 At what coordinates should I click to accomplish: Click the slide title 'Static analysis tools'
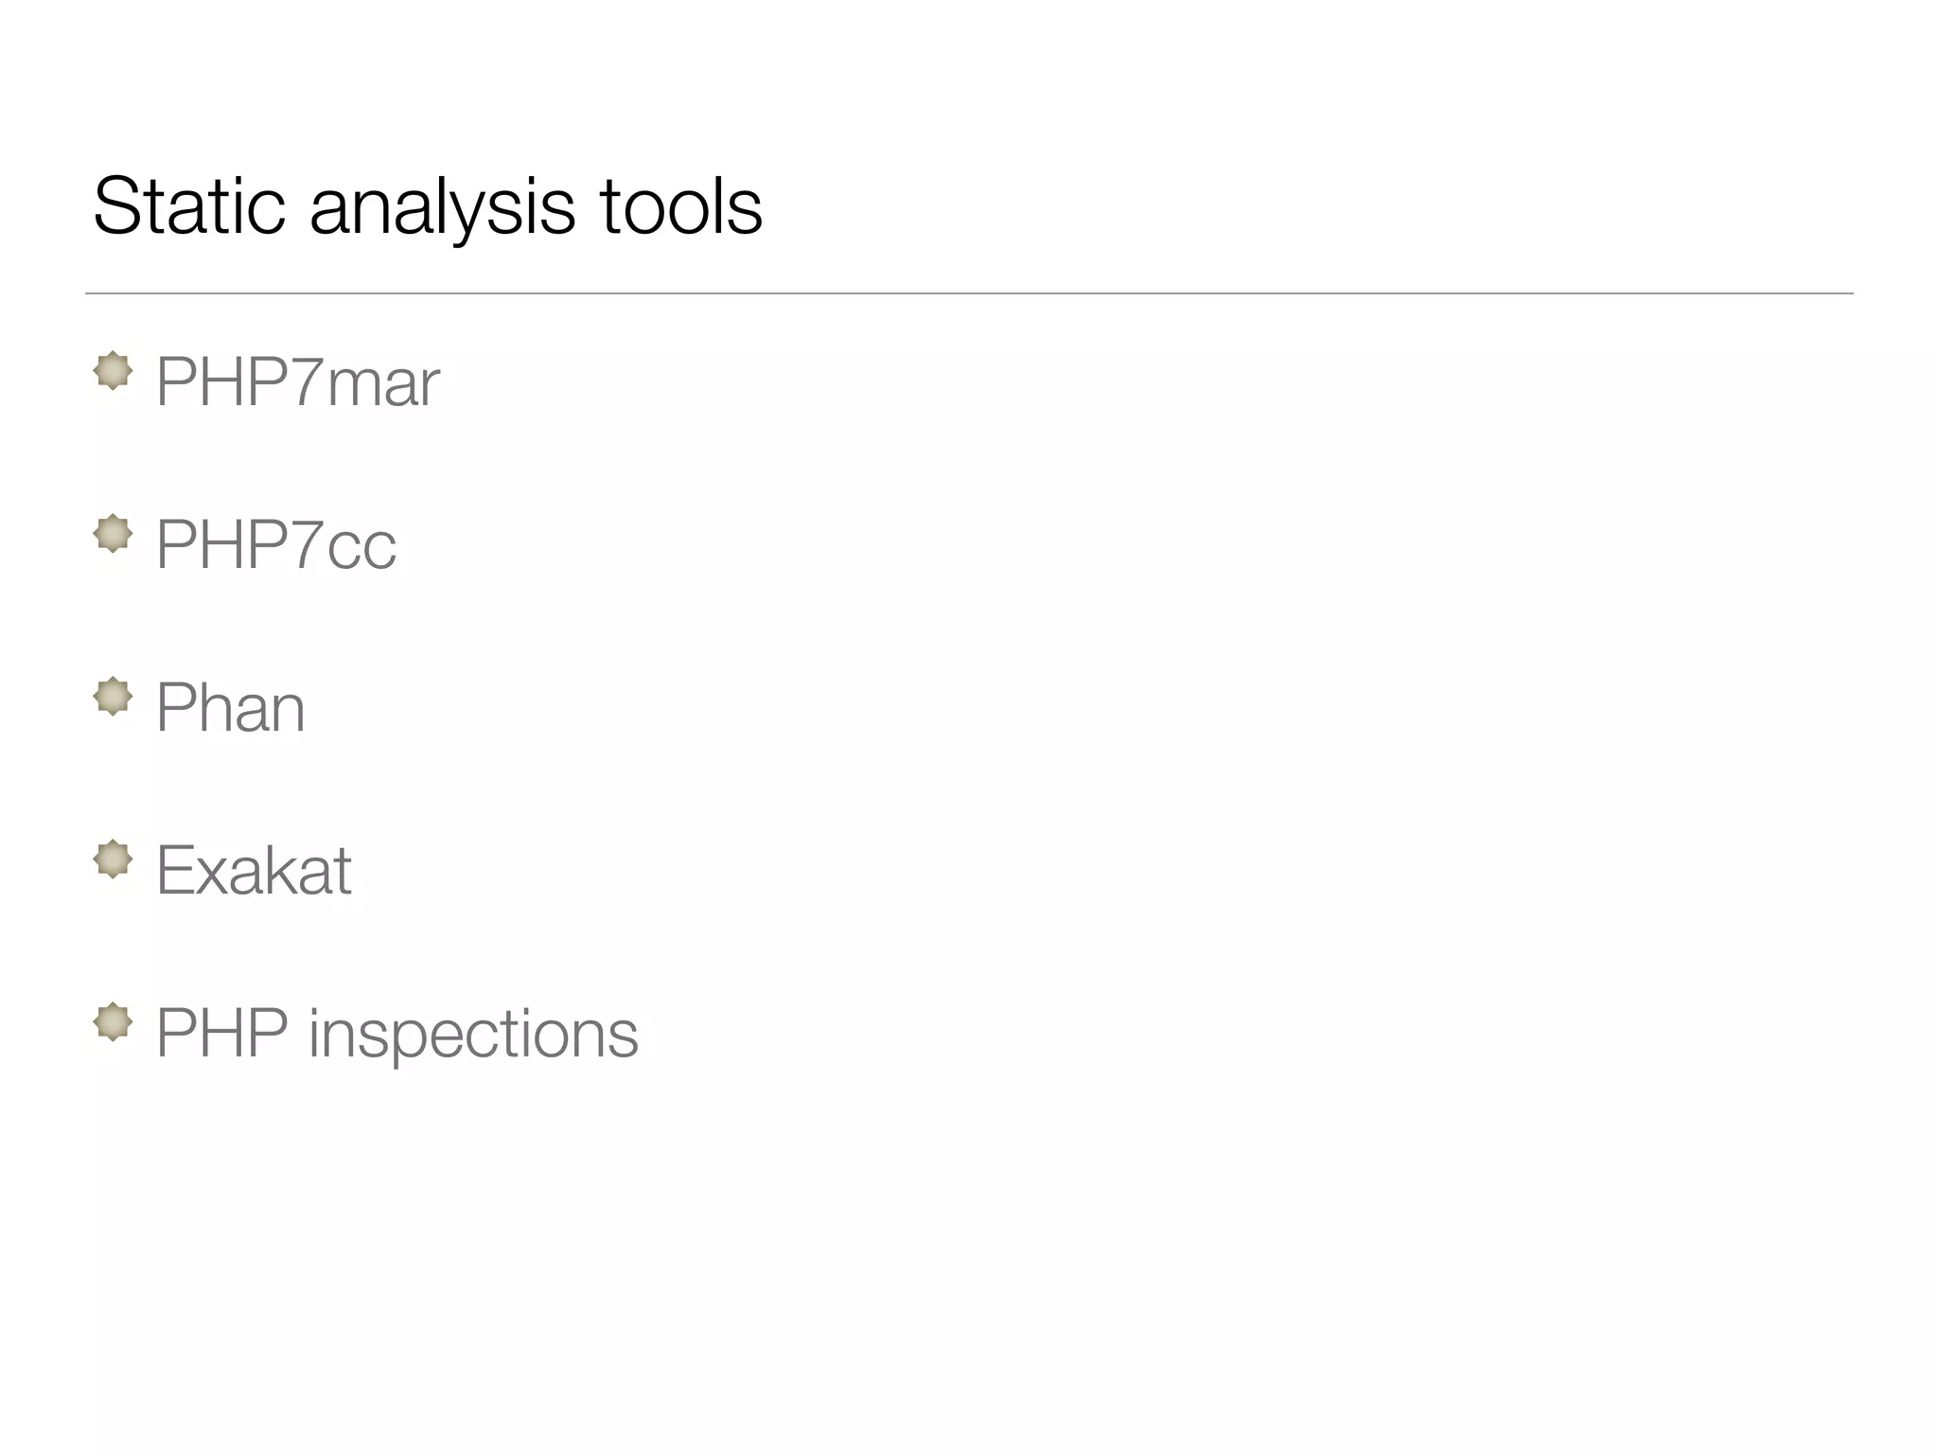[x=428, y=206]
